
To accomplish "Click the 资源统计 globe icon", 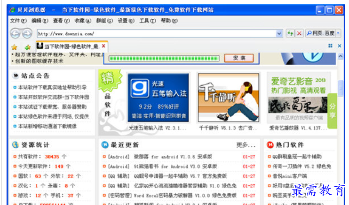I will [x=16, y=145].
